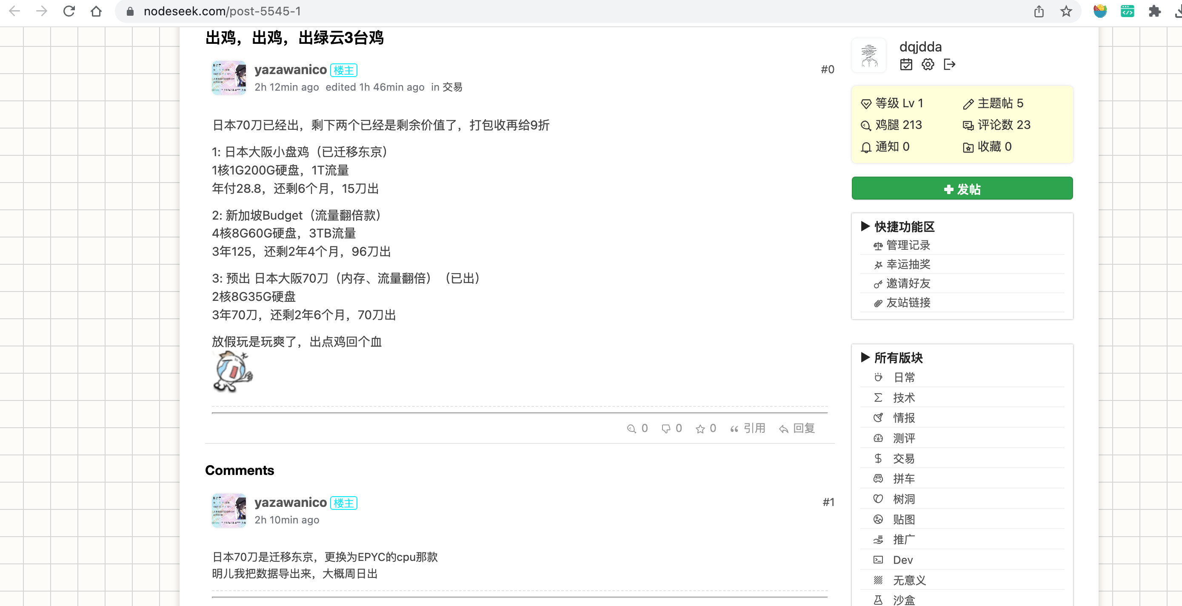The width and height of the screenshot is (1182, 606).
Task: Bookmark the browser page with the star icon
Action: point(1065,11)
